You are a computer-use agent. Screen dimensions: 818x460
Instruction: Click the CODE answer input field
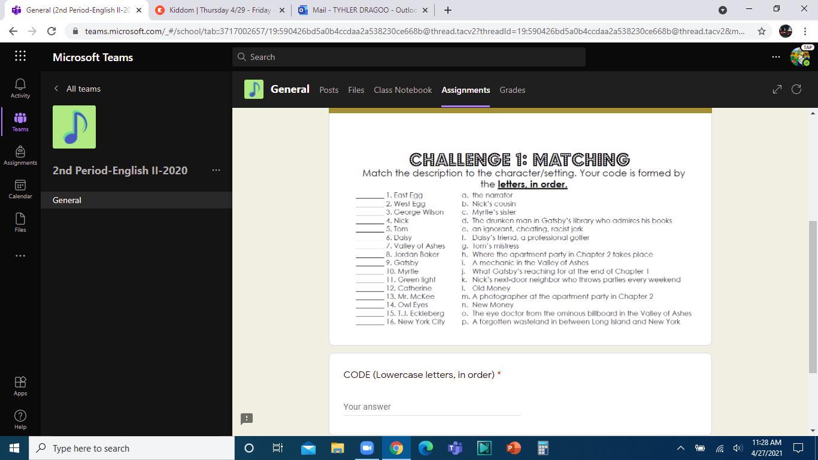click(432, 407)
